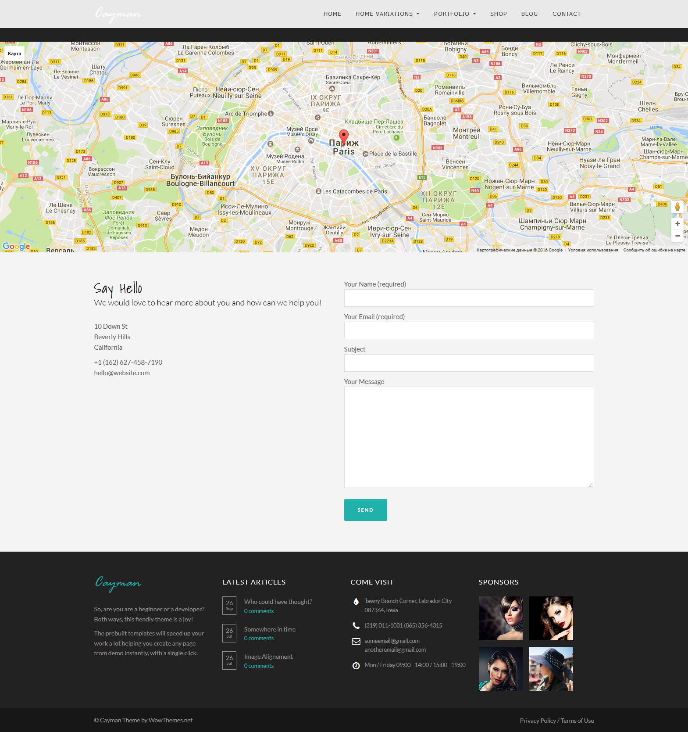Open 0 comments under Somewhere in time
688x732 pixels.
point(259,639)
